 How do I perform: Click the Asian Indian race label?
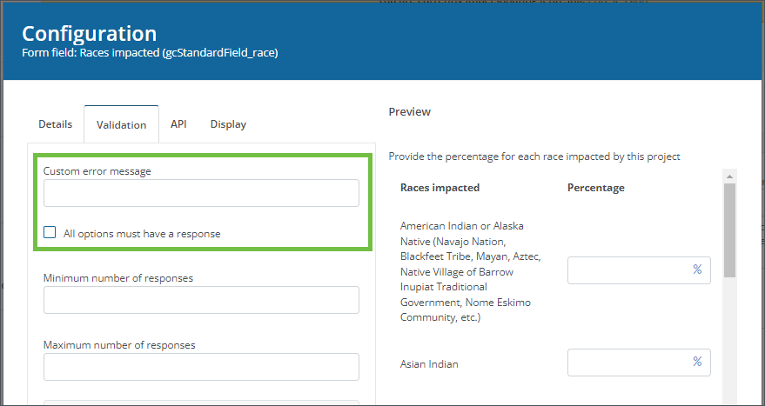click(429, 364)
